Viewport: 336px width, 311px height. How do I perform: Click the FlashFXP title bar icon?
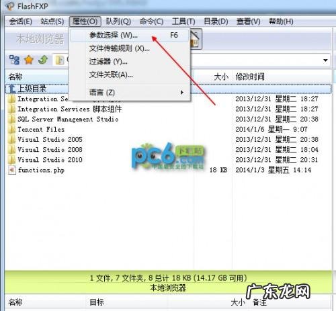pyautogui.click(x=10, y=6)
